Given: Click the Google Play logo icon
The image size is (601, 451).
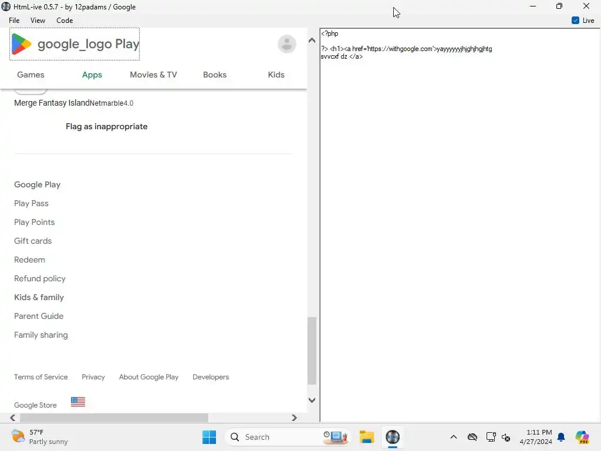Looking at the screenshot, I should (x=22, y=43).
